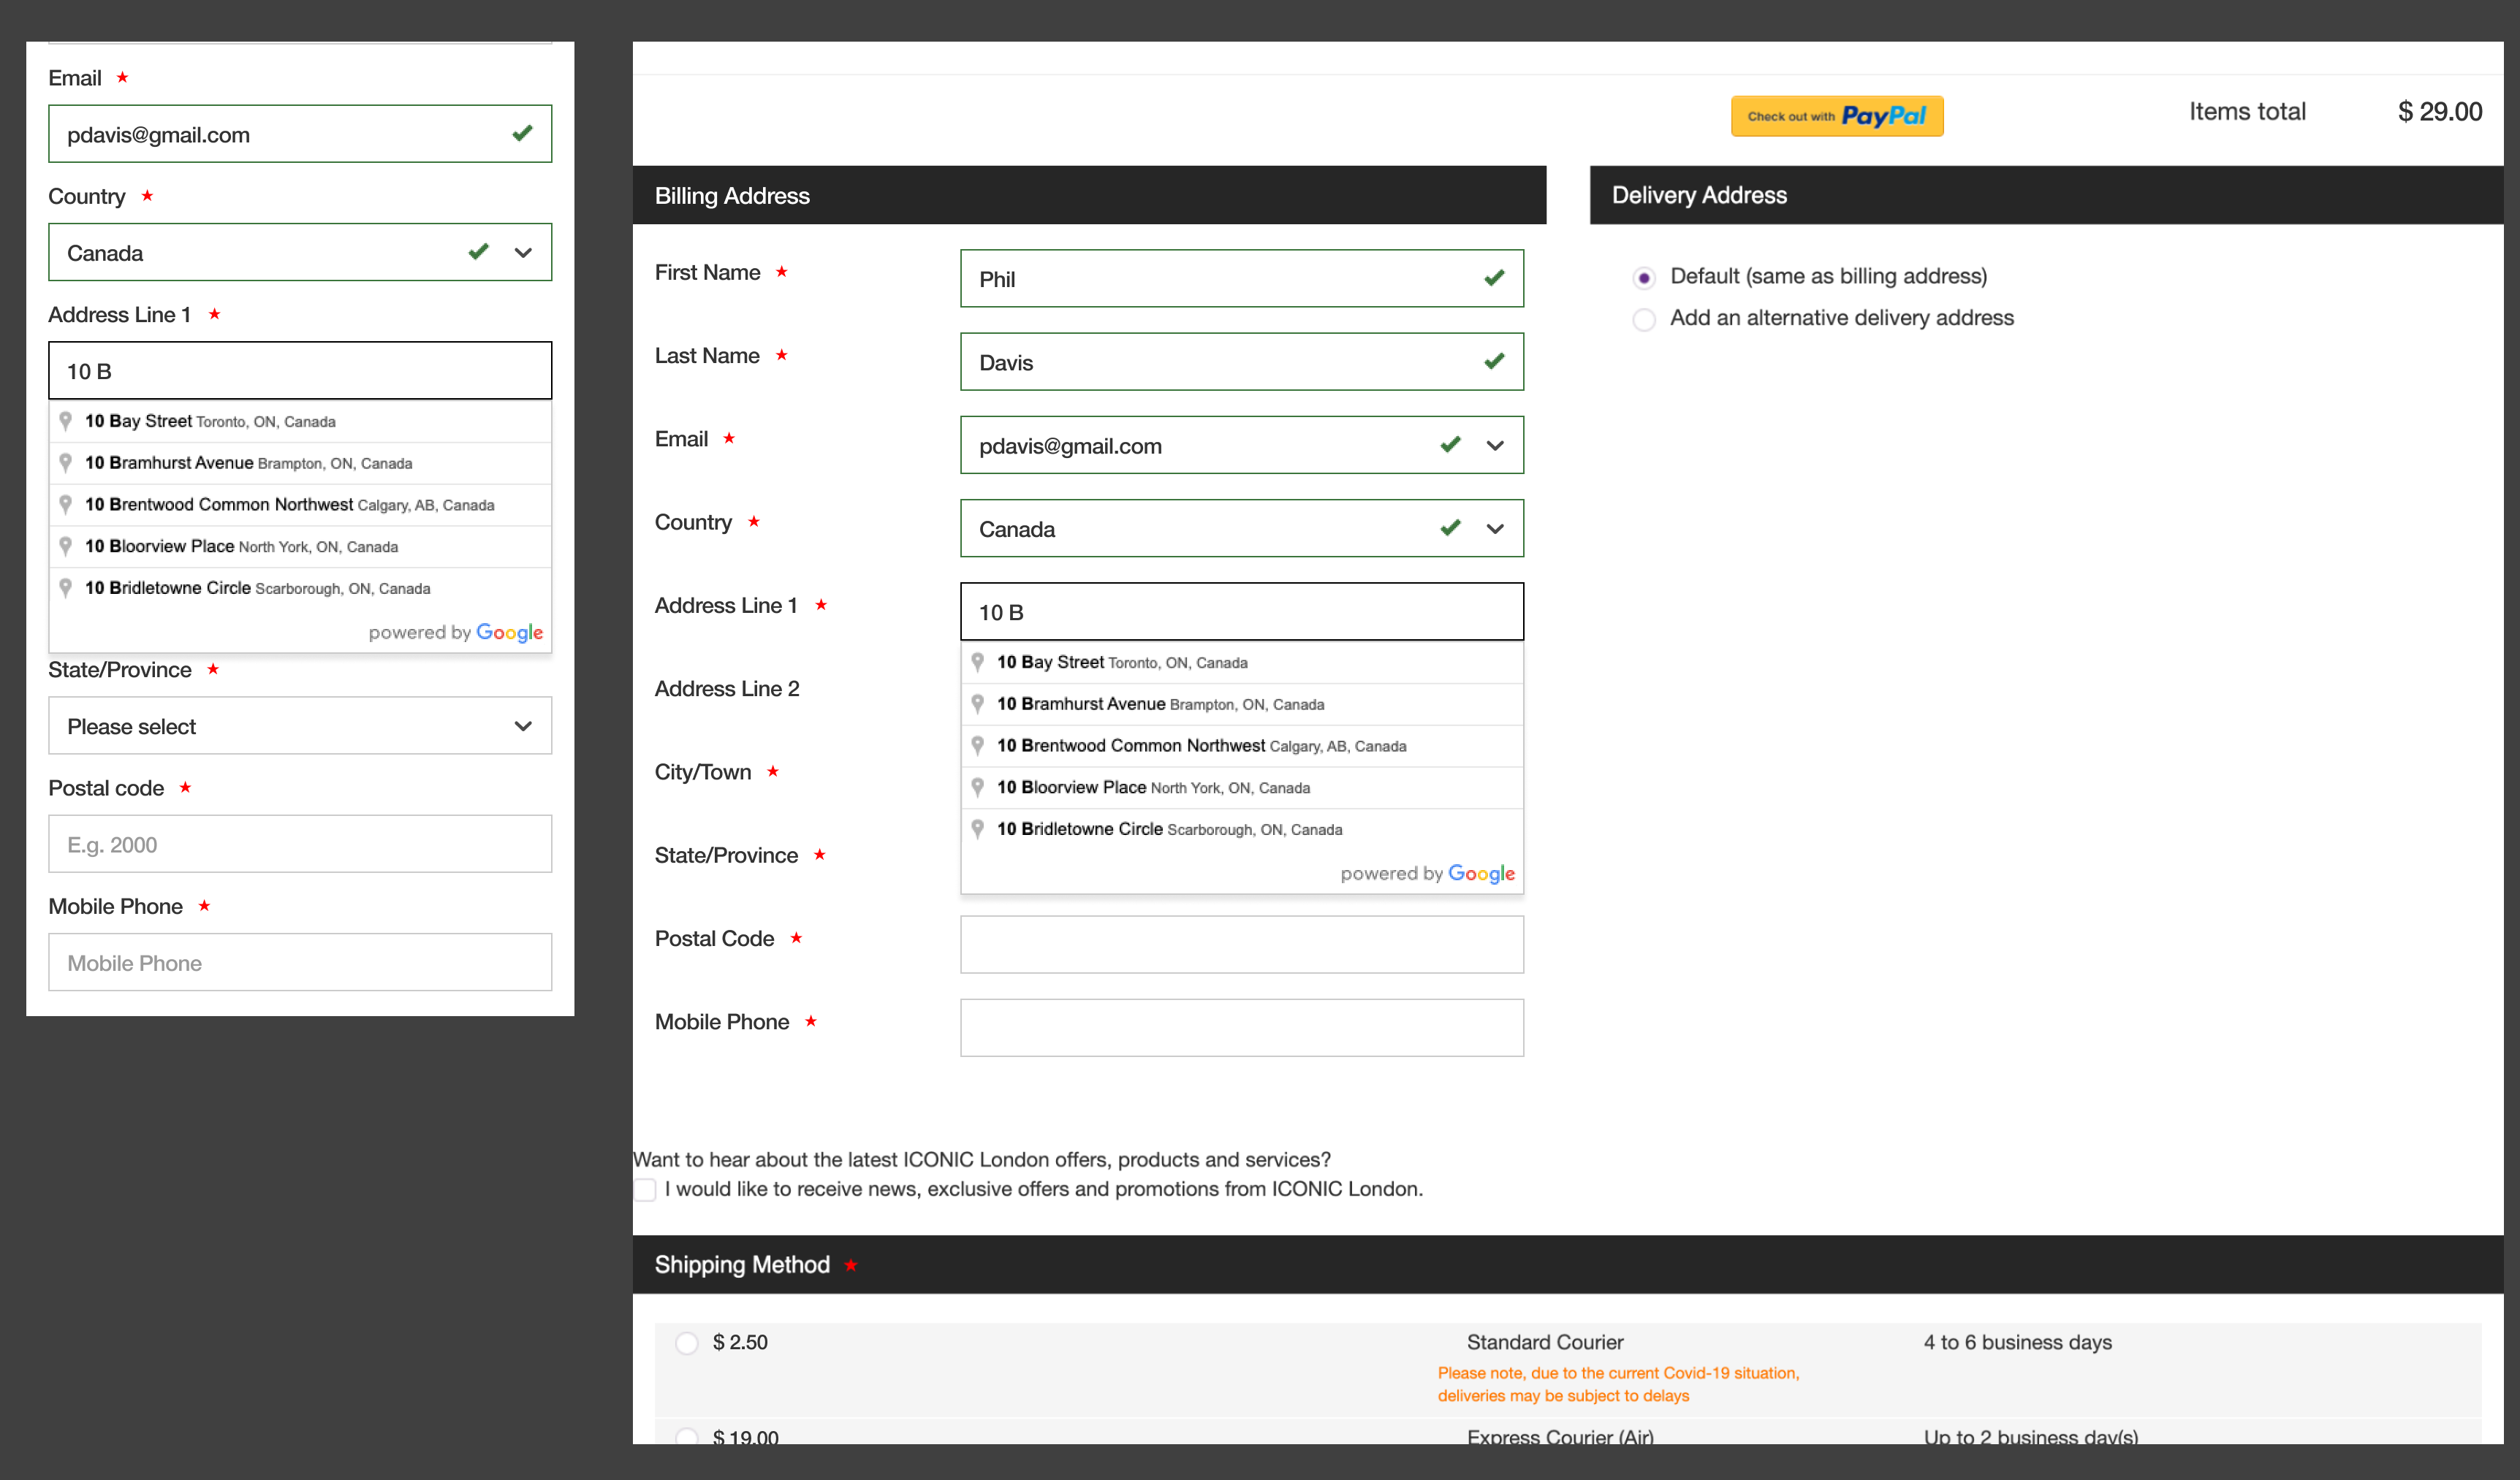
Task: Click green checkmark in First Name field
Action: (x=1494, y=278)
